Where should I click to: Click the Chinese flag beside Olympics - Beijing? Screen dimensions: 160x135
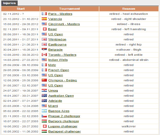click(x=44, y=80)
